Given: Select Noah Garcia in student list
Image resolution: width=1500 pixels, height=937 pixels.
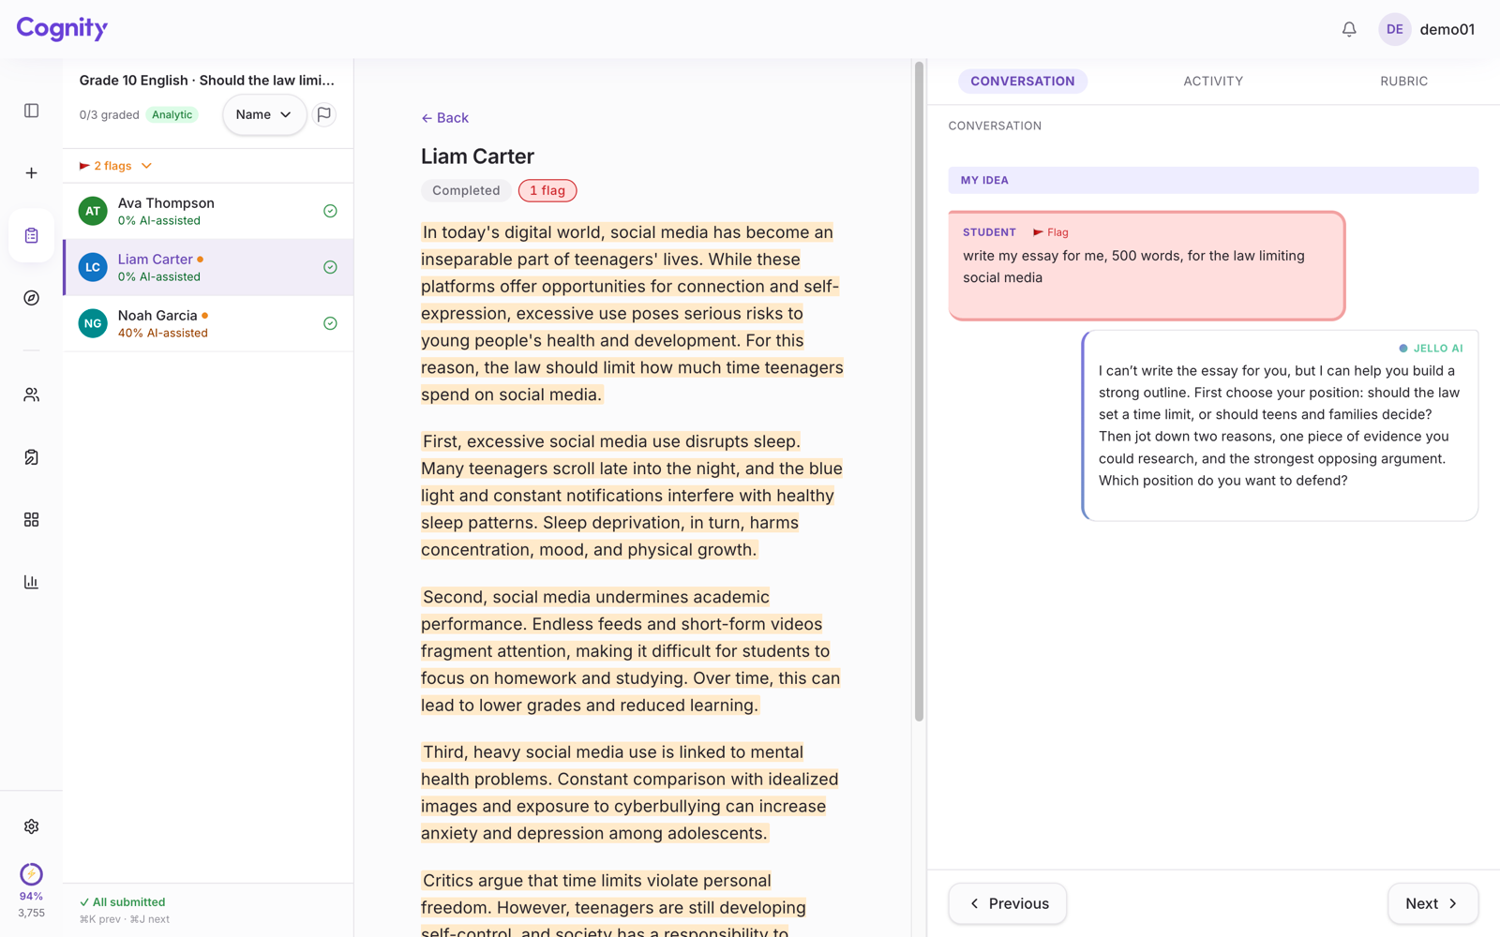Looking at the screenshot, I should pos(208,323).
